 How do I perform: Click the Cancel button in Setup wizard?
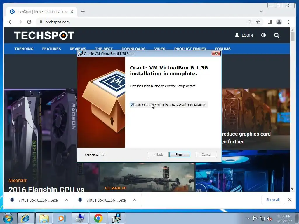(x=206, y=155)
